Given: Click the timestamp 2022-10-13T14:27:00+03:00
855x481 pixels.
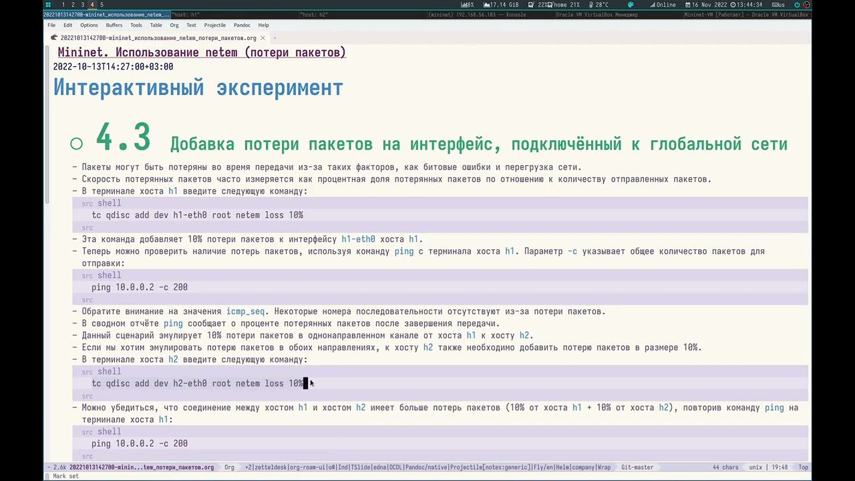Looking at the screenshot, I should tap(113, 67).
